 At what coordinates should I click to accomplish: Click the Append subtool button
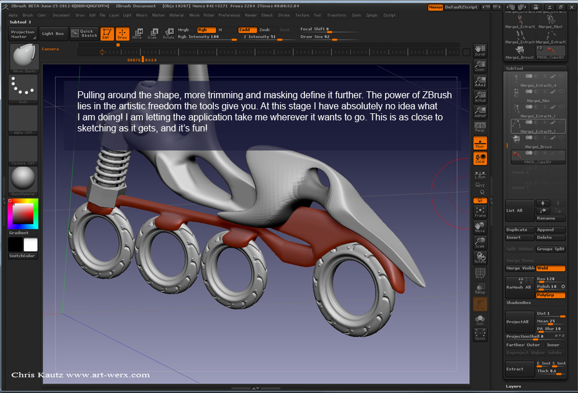point(550,230)
